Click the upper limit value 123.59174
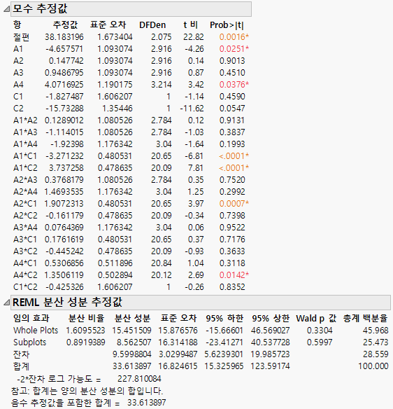The width and height of the screenshot is (393, 409). pos(270,366)
